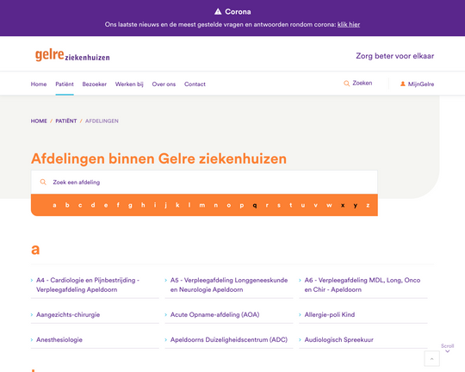
Task: Click the PATIËNT breadcrumb
Action: click(66, 121)
